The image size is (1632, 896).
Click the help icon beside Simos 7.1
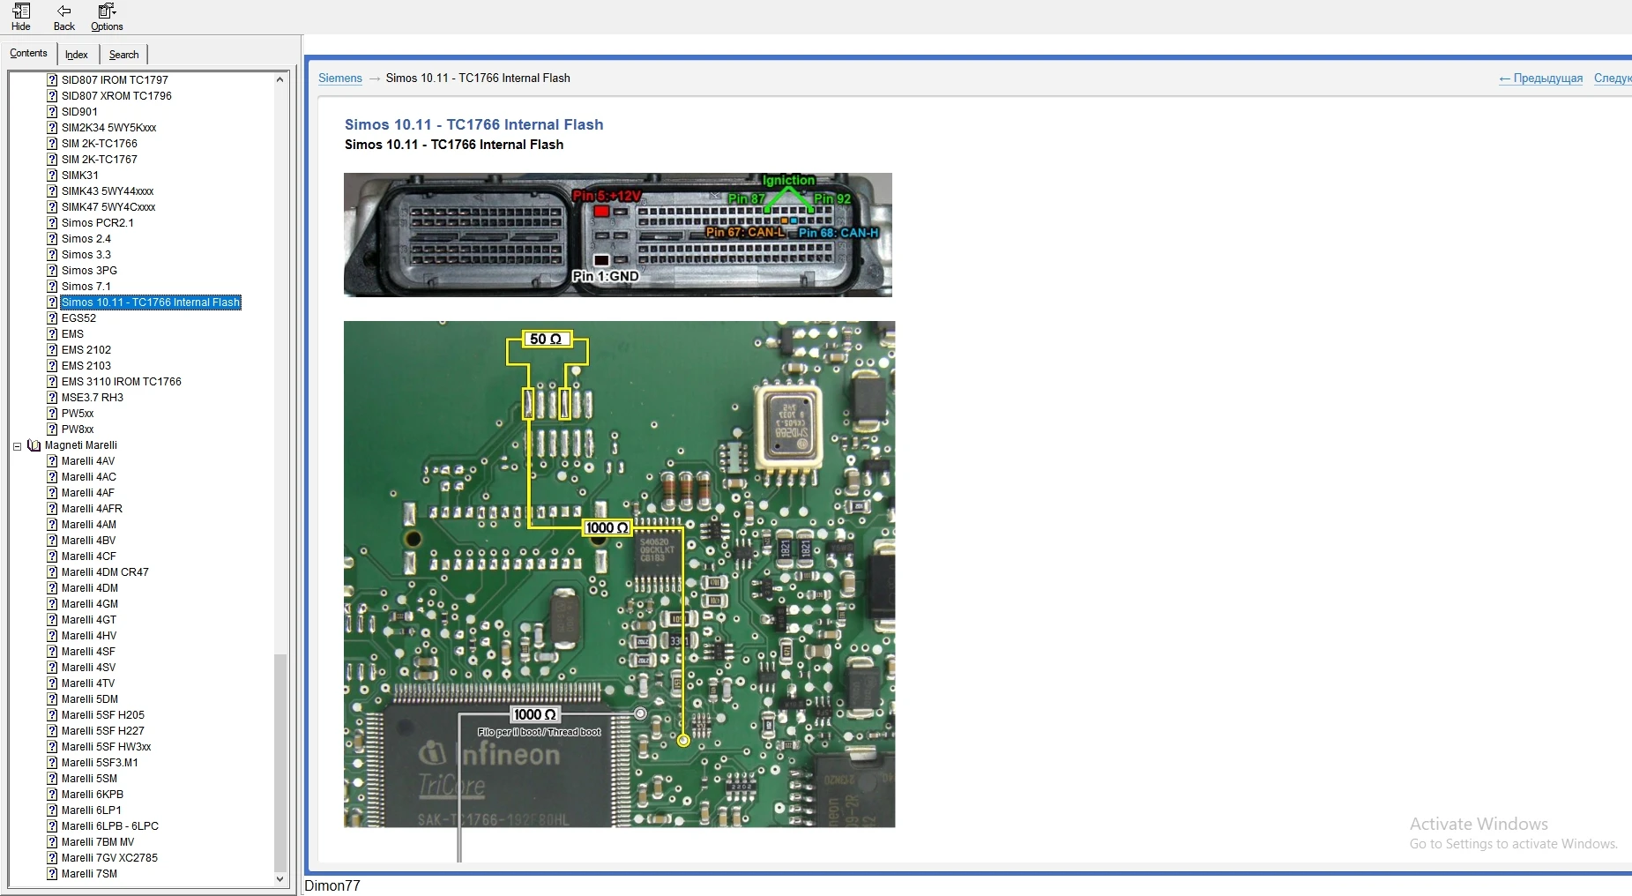pyautogui.click(x=52, y=287)
